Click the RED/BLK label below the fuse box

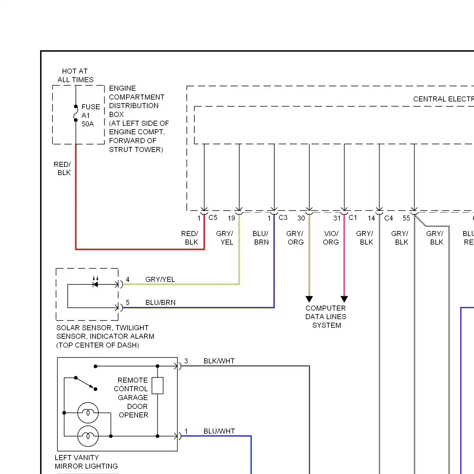click(x=63, y=168)
